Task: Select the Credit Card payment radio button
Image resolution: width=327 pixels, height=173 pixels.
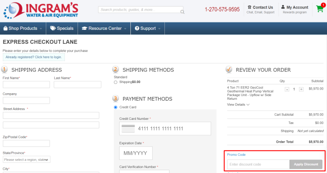Action: 115,107
